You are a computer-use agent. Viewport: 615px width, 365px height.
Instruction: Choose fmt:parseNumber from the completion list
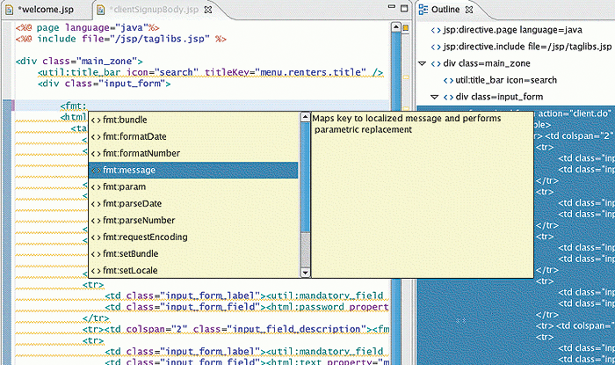[x=194, y=221]
